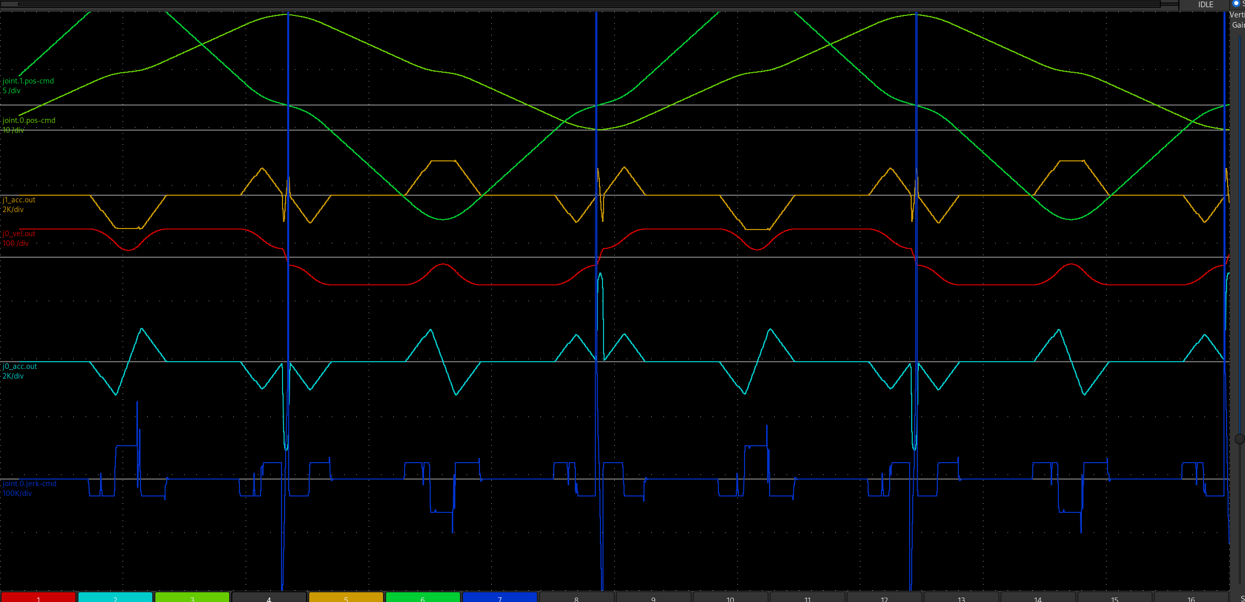Enable unused channel 12 button
The height and width of the screenshot is (602, 1245).
884,597
